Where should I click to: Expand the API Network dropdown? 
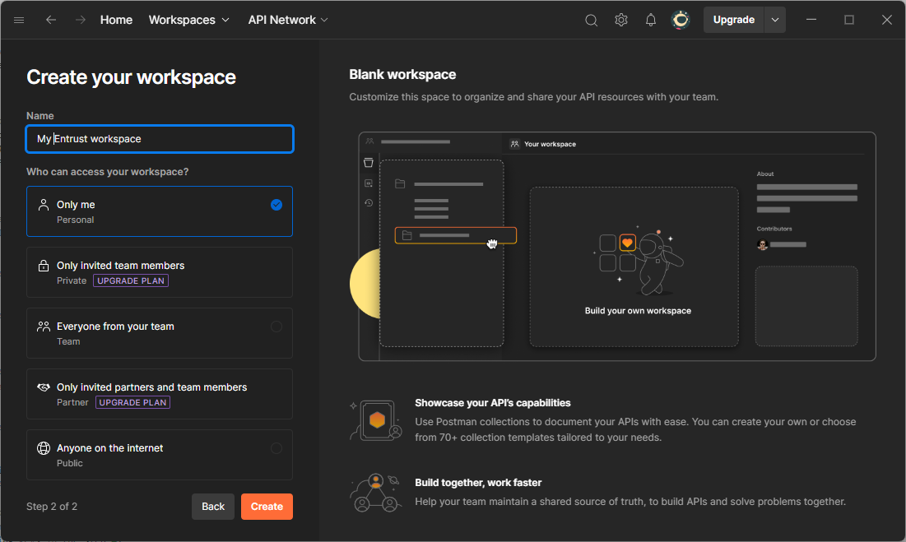tap(288, 20)
